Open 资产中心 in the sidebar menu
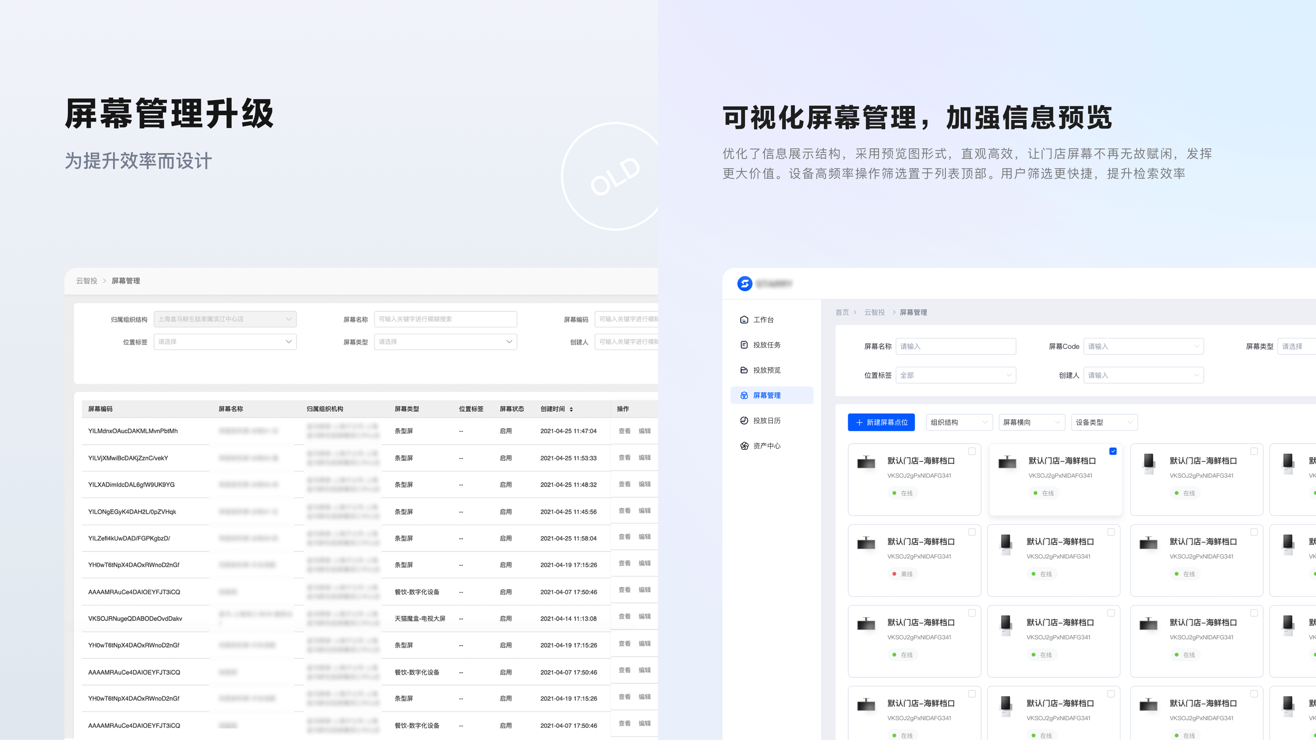 [771, 446]
